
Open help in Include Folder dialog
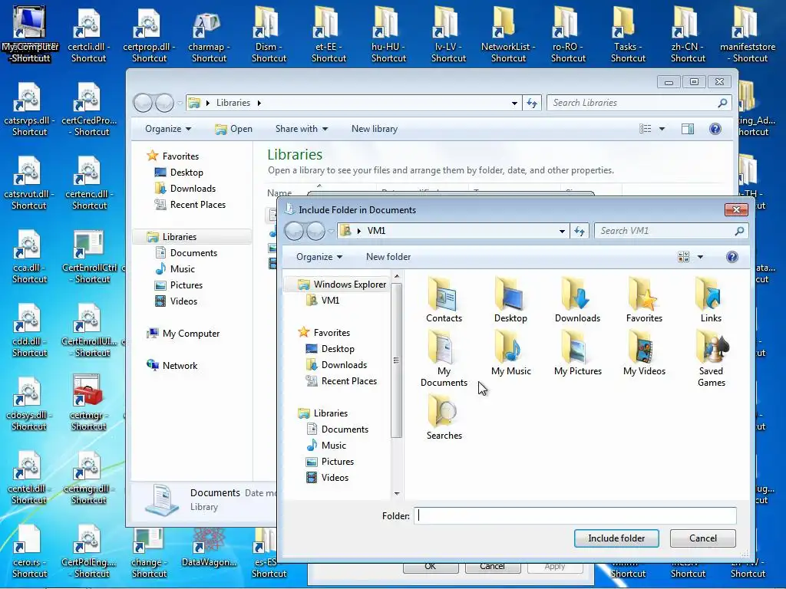732,257
